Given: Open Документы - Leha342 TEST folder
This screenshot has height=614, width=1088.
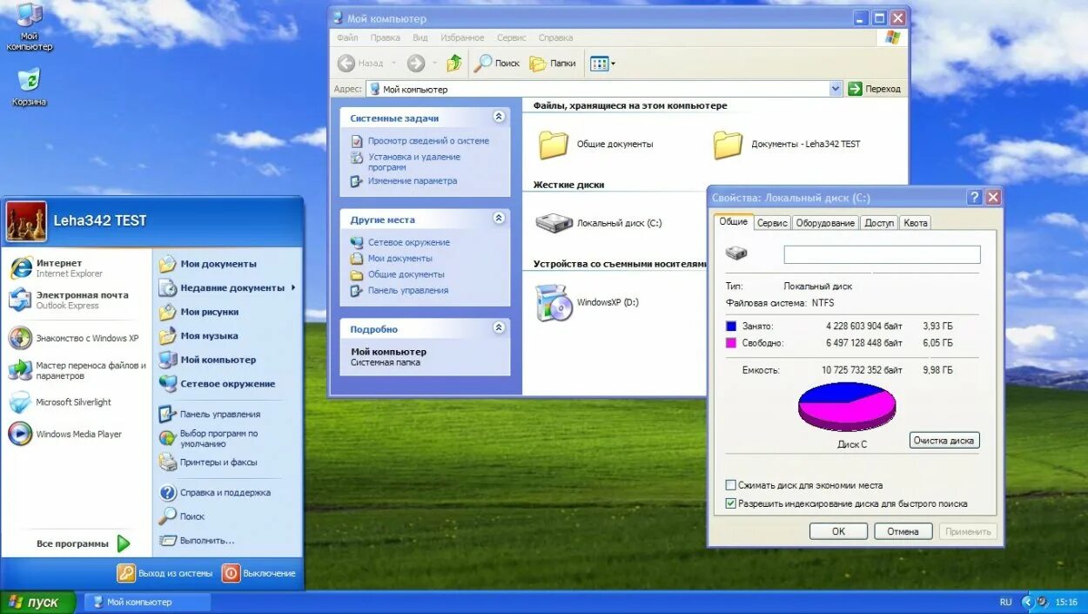Looking at the screenshot, I should point(728,145).
